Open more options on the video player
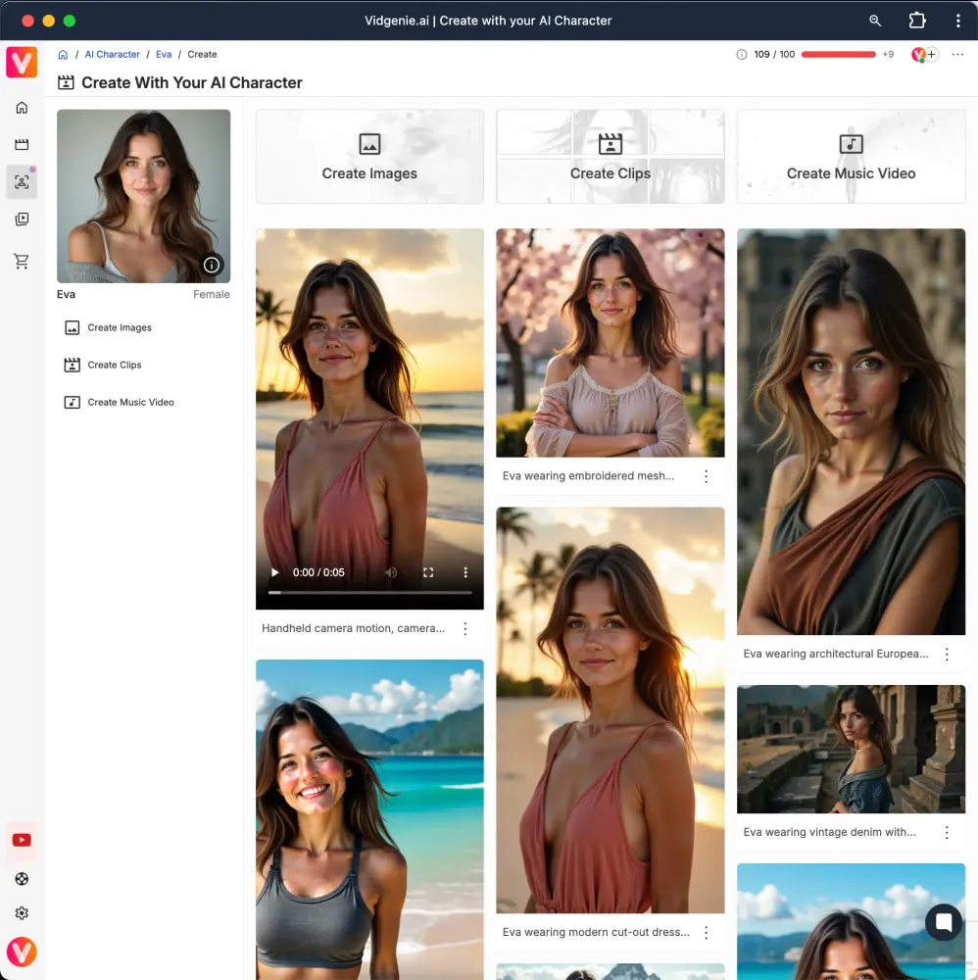Image resolution: width=978 pixels, height=980 pixels. click(465, 572)
